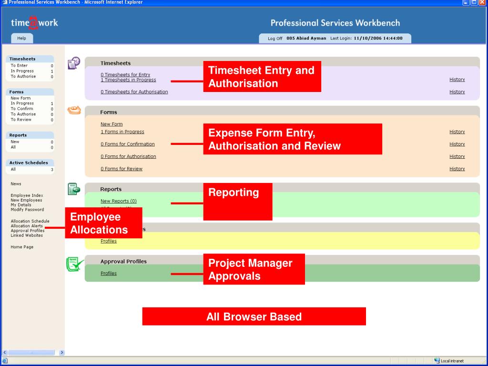The image size is (488, 366).
Task: Click the Professional Services Workbench heading
Action: (335, 23)
